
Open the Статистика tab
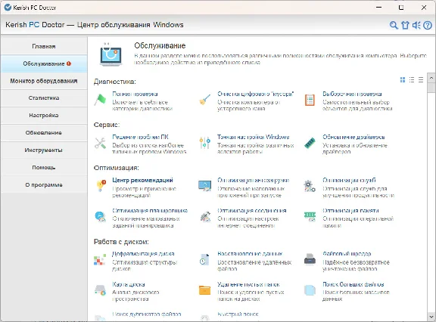pyautogui.click(x=44, y=98)
